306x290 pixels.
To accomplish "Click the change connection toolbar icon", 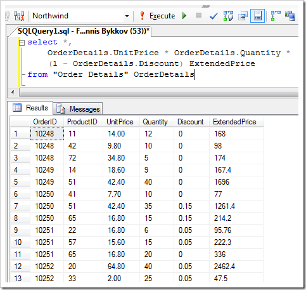I will (x=19, y=16).
